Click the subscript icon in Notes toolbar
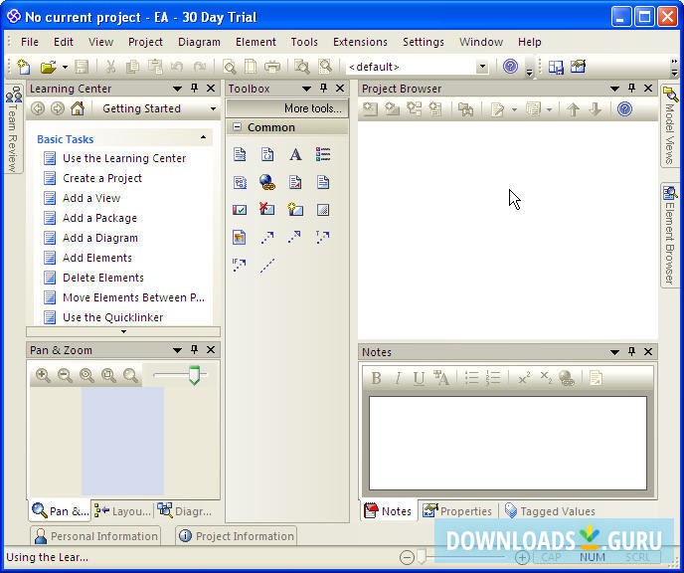The width and height of the screenshot is (684, 573). tap(546, 377)
